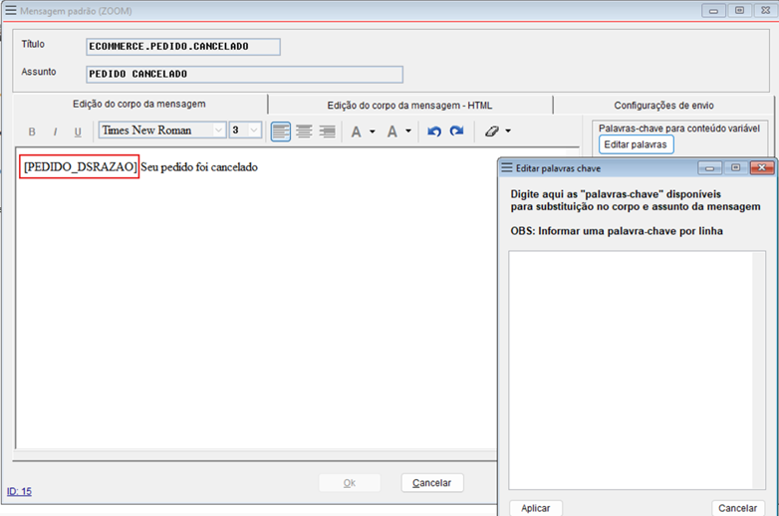Align message text to the left
Image resolution: width=779 pixels, height=516 pixels.
281,130
